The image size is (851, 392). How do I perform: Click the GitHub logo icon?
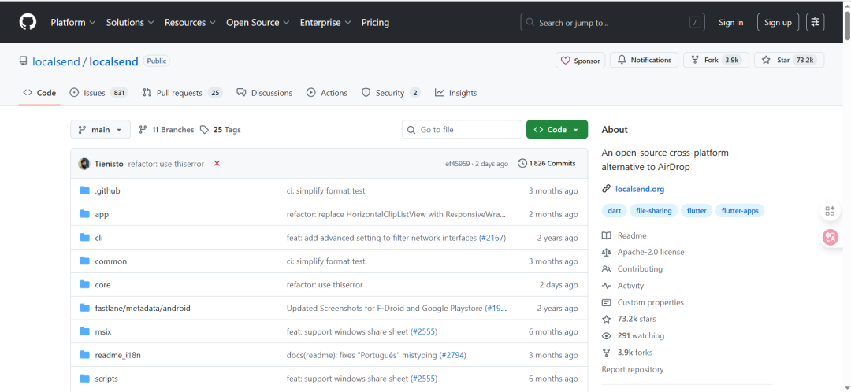click(28, 22)
